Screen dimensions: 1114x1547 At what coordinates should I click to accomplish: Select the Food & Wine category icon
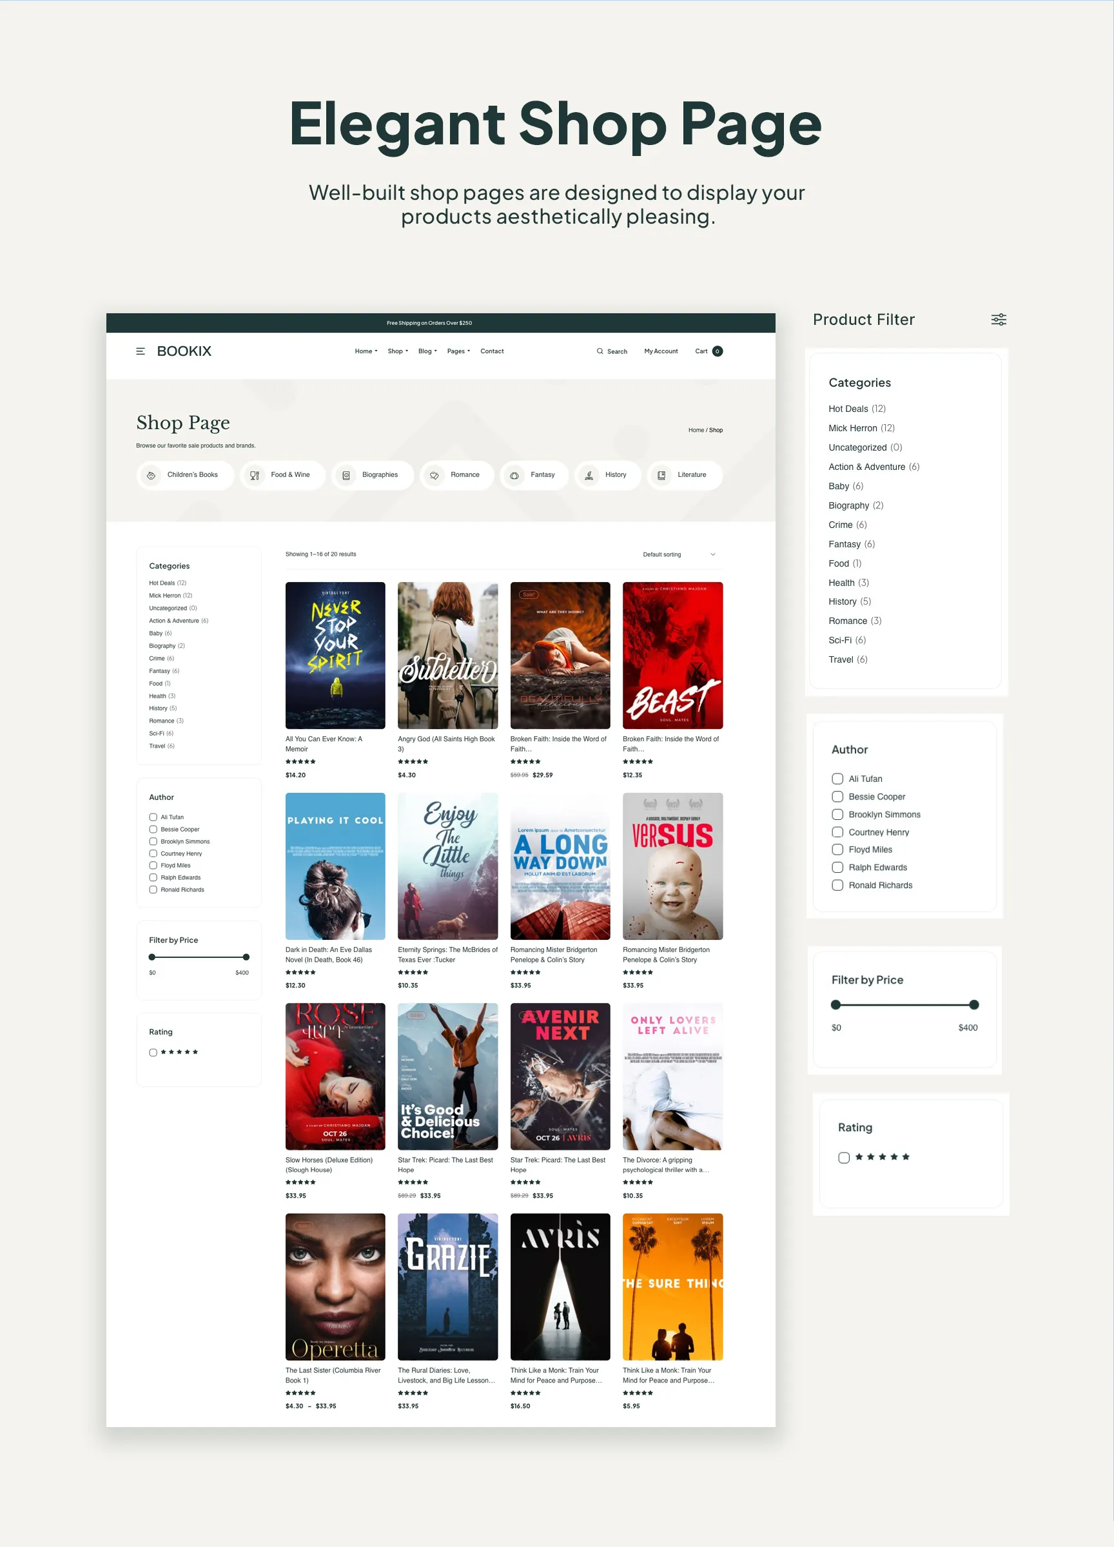(255, 475)
